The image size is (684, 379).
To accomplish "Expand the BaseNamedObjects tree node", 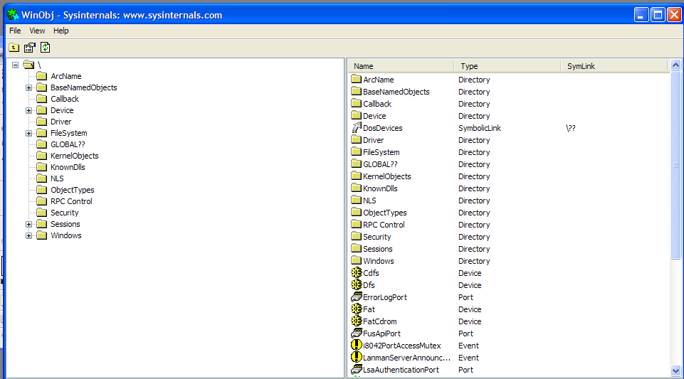I will [28, 87].
